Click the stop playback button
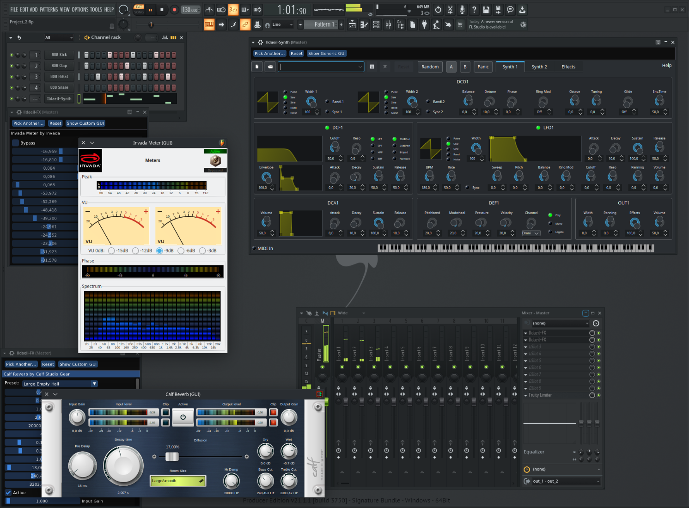Screen dimensions: 689x508 pyautogui.click(x=162, y=9)
